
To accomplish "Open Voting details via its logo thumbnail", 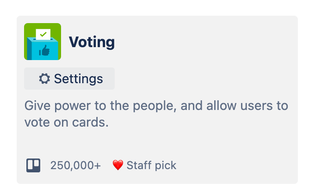I will 43,42.
